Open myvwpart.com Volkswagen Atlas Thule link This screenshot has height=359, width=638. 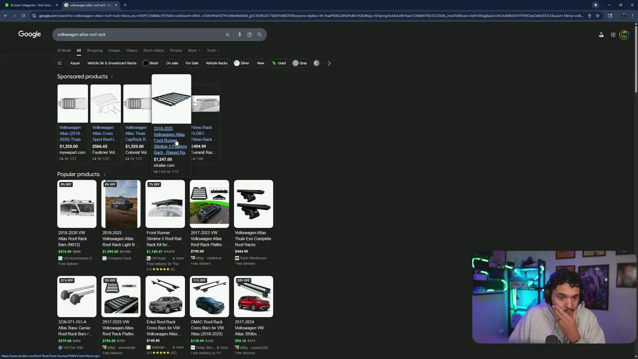[x=72, y=134]
